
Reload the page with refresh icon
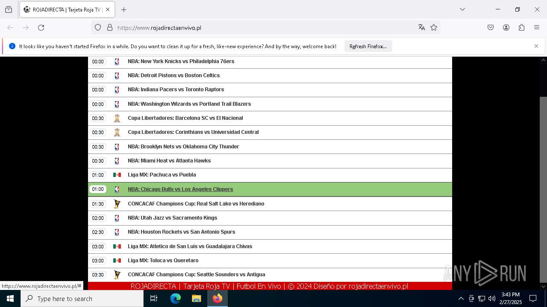coord(41,28)
